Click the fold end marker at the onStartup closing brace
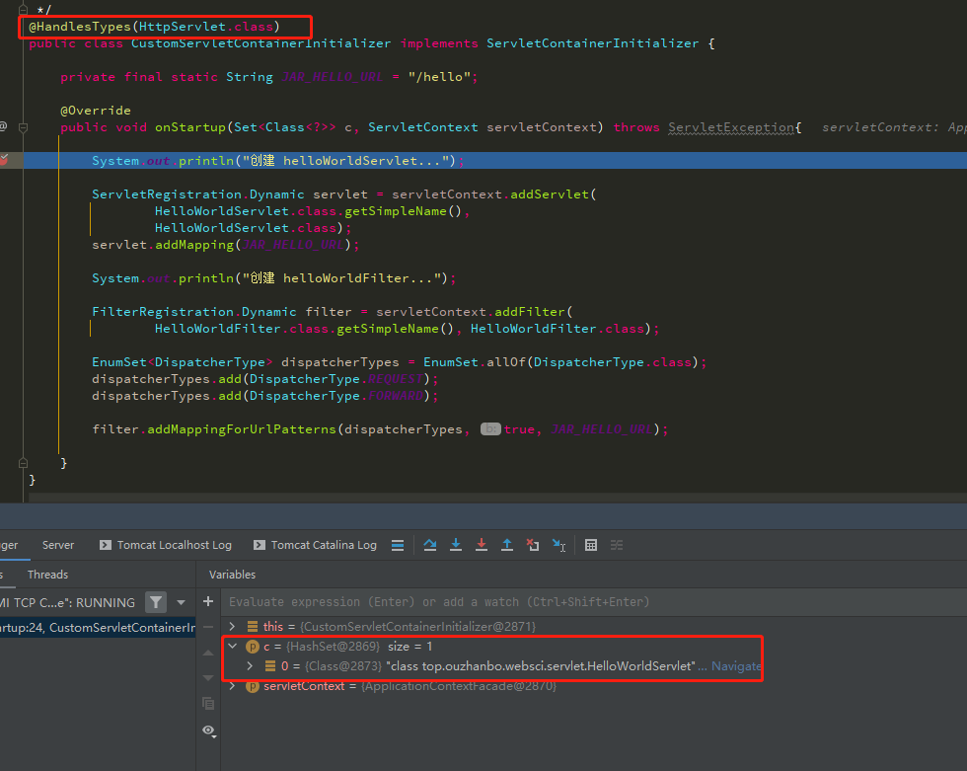 (24, 463)
